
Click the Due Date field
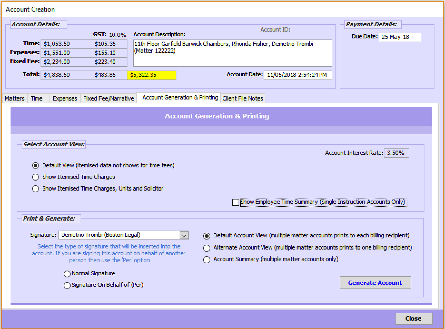click(x=400, y=37)
